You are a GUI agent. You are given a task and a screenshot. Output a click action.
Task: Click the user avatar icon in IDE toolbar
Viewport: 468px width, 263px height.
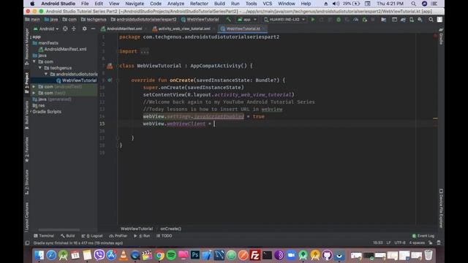coord(439,20)
